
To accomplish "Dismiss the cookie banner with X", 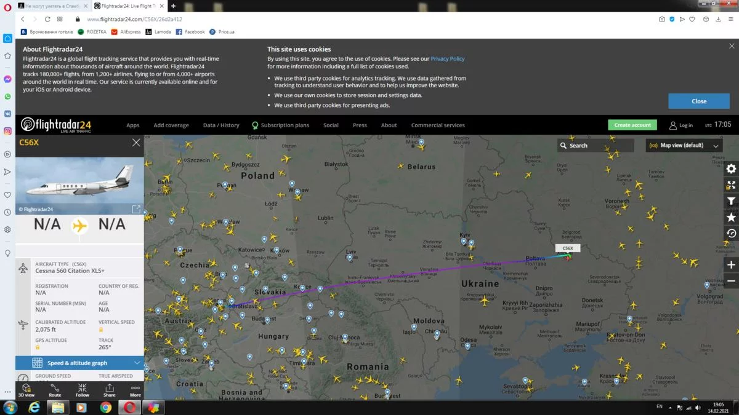I will 732,46.
